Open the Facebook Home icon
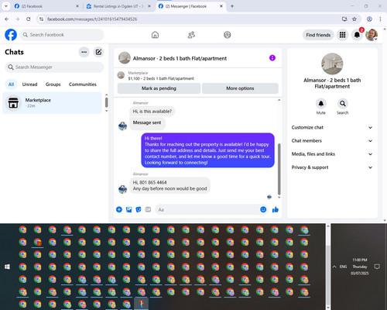This screenshot has height=310, width=387. 155,35
